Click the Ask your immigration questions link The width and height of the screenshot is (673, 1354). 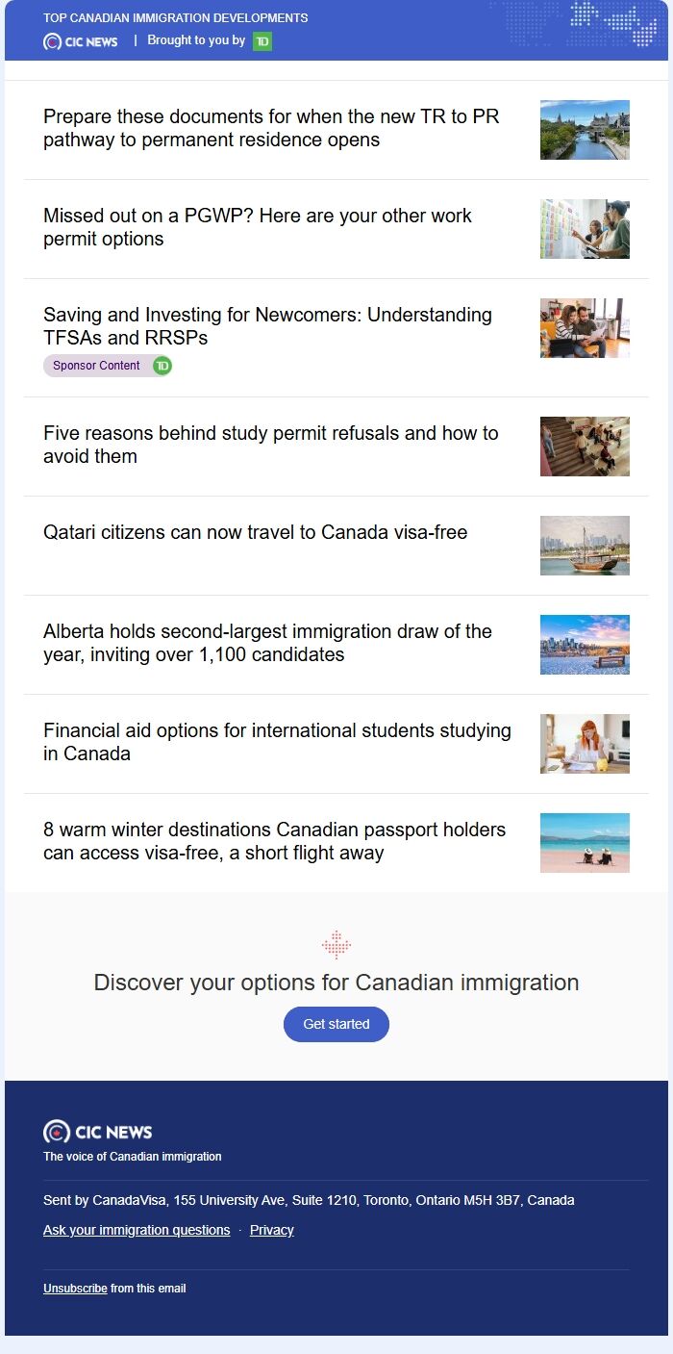136,1230
